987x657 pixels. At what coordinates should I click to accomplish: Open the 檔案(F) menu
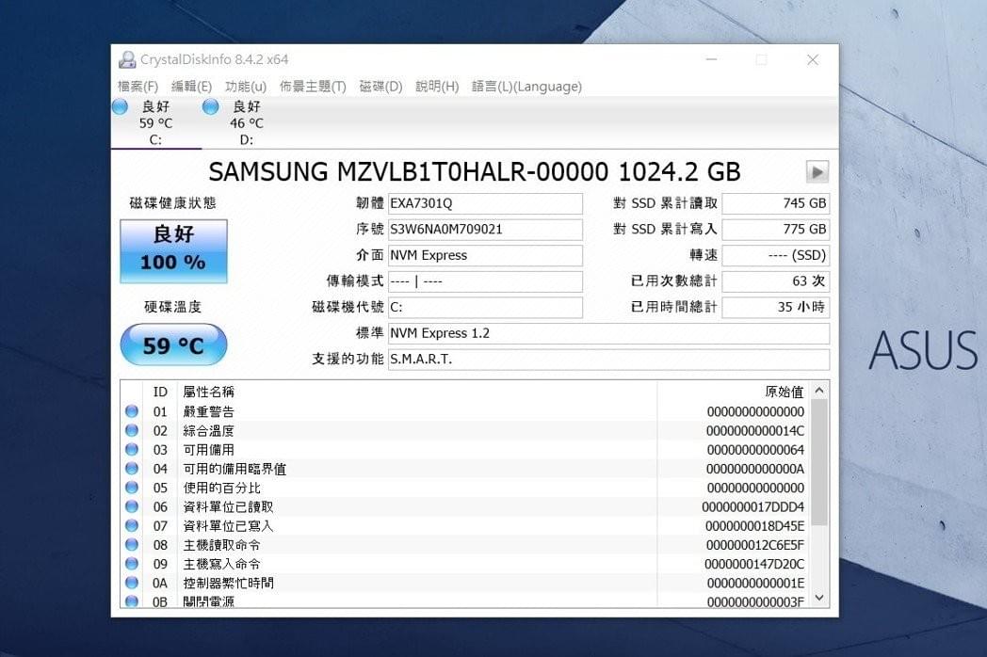138,87
